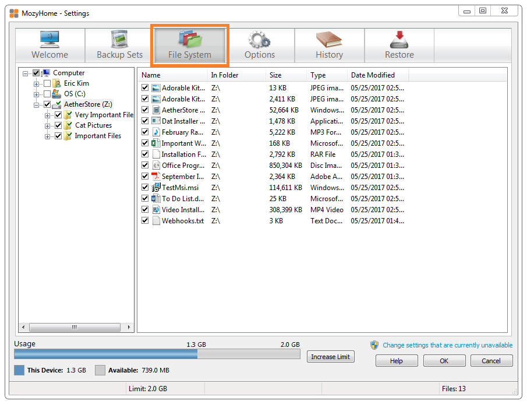The height and width of the screenshot is (404, 527).
Task: Click the Very Important Files folder icon
Action: point(68,115)
